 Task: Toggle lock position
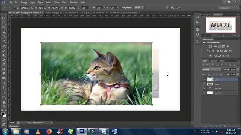coord(217,75)
